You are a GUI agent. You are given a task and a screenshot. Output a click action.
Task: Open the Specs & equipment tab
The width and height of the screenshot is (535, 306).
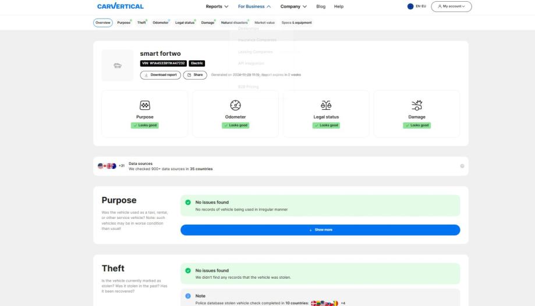[296, 23]
